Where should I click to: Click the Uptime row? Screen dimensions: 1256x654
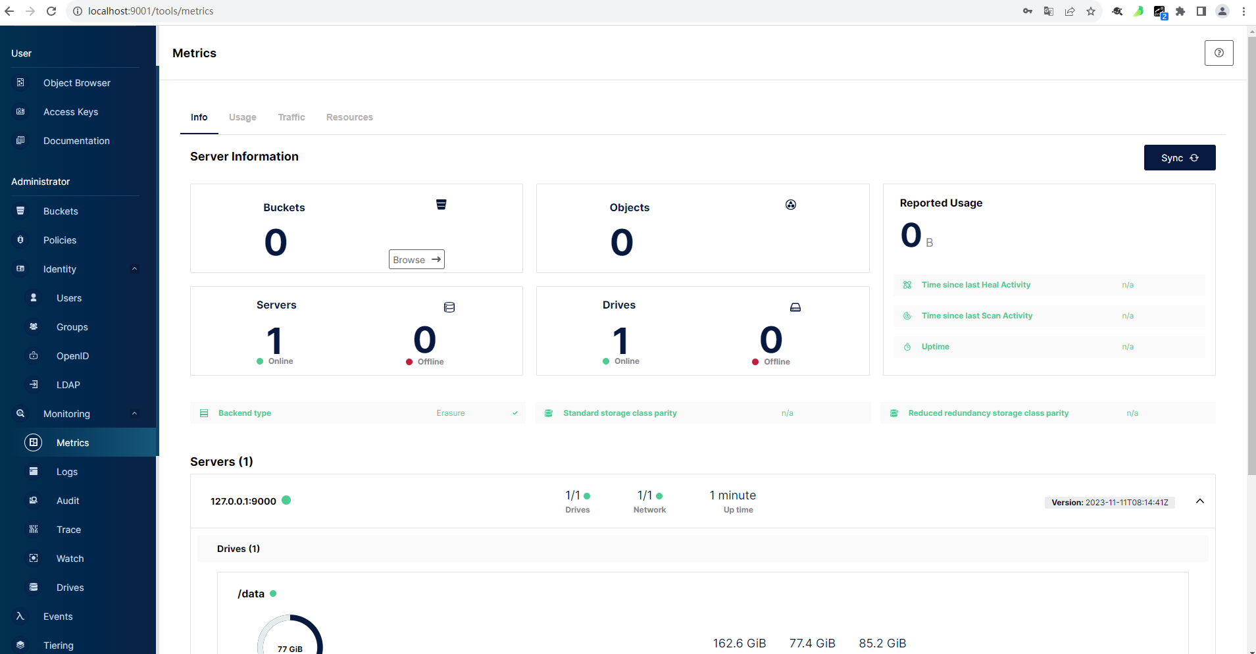coord(1049,347)
